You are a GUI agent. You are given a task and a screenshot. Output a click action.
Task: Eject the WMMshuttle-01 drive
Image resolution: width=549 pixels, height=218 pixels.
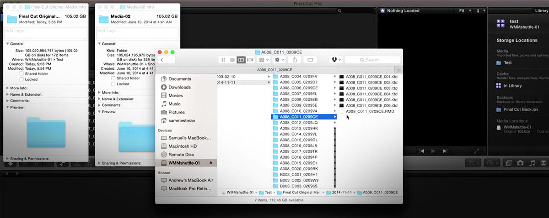[211, 163]
